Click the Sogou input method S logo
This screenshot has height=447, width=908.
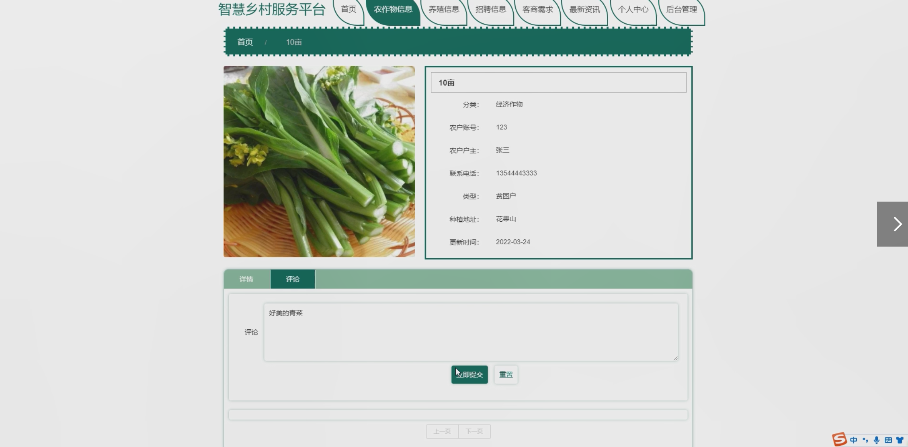tap(840, 439)
